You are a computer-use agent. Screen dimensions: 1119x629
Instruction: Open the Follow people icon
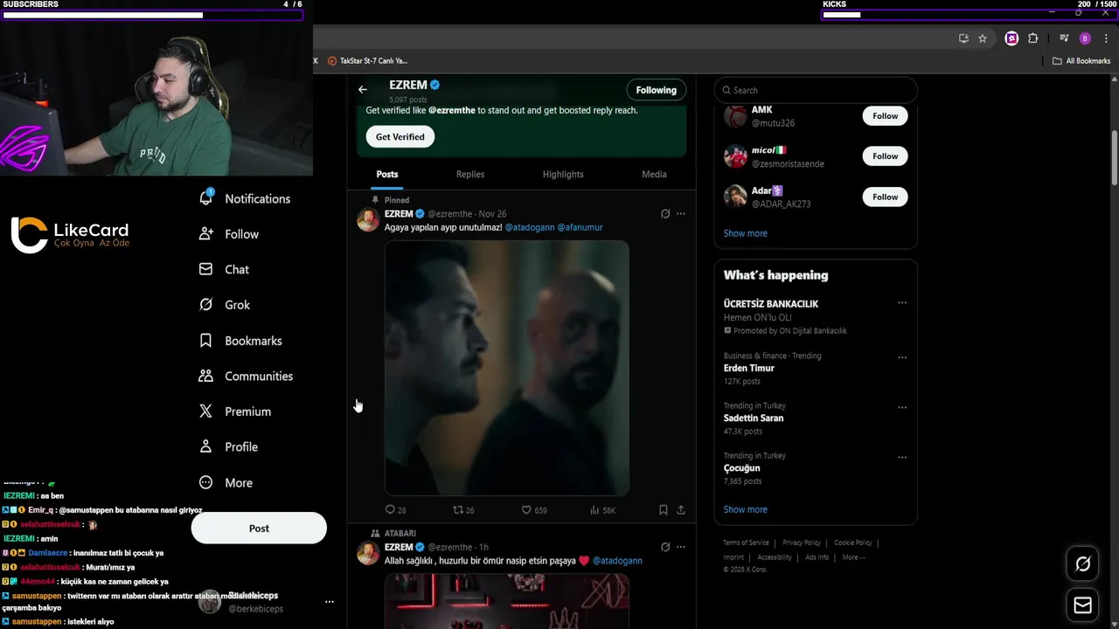(206, 234)
